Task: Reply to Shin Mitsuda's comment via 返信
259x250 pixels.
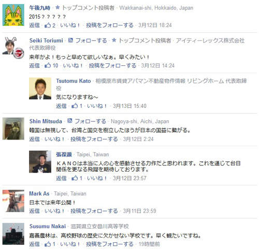Action: point(34,139)
